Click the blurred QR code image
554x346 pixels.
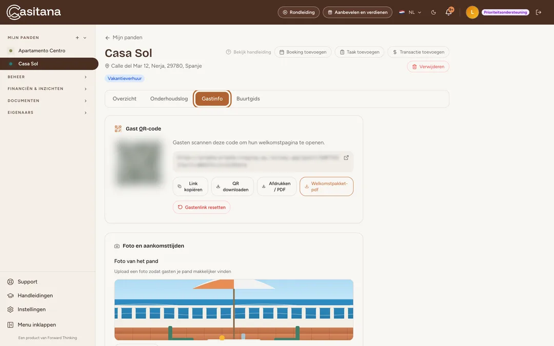pos(139,163)
